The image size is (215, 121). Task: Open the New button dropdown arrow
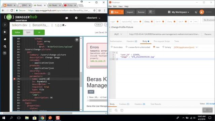(x=122, y=12)
